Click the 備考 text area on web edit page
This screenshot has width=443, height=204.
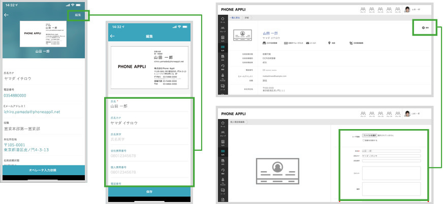pos(391,189)
